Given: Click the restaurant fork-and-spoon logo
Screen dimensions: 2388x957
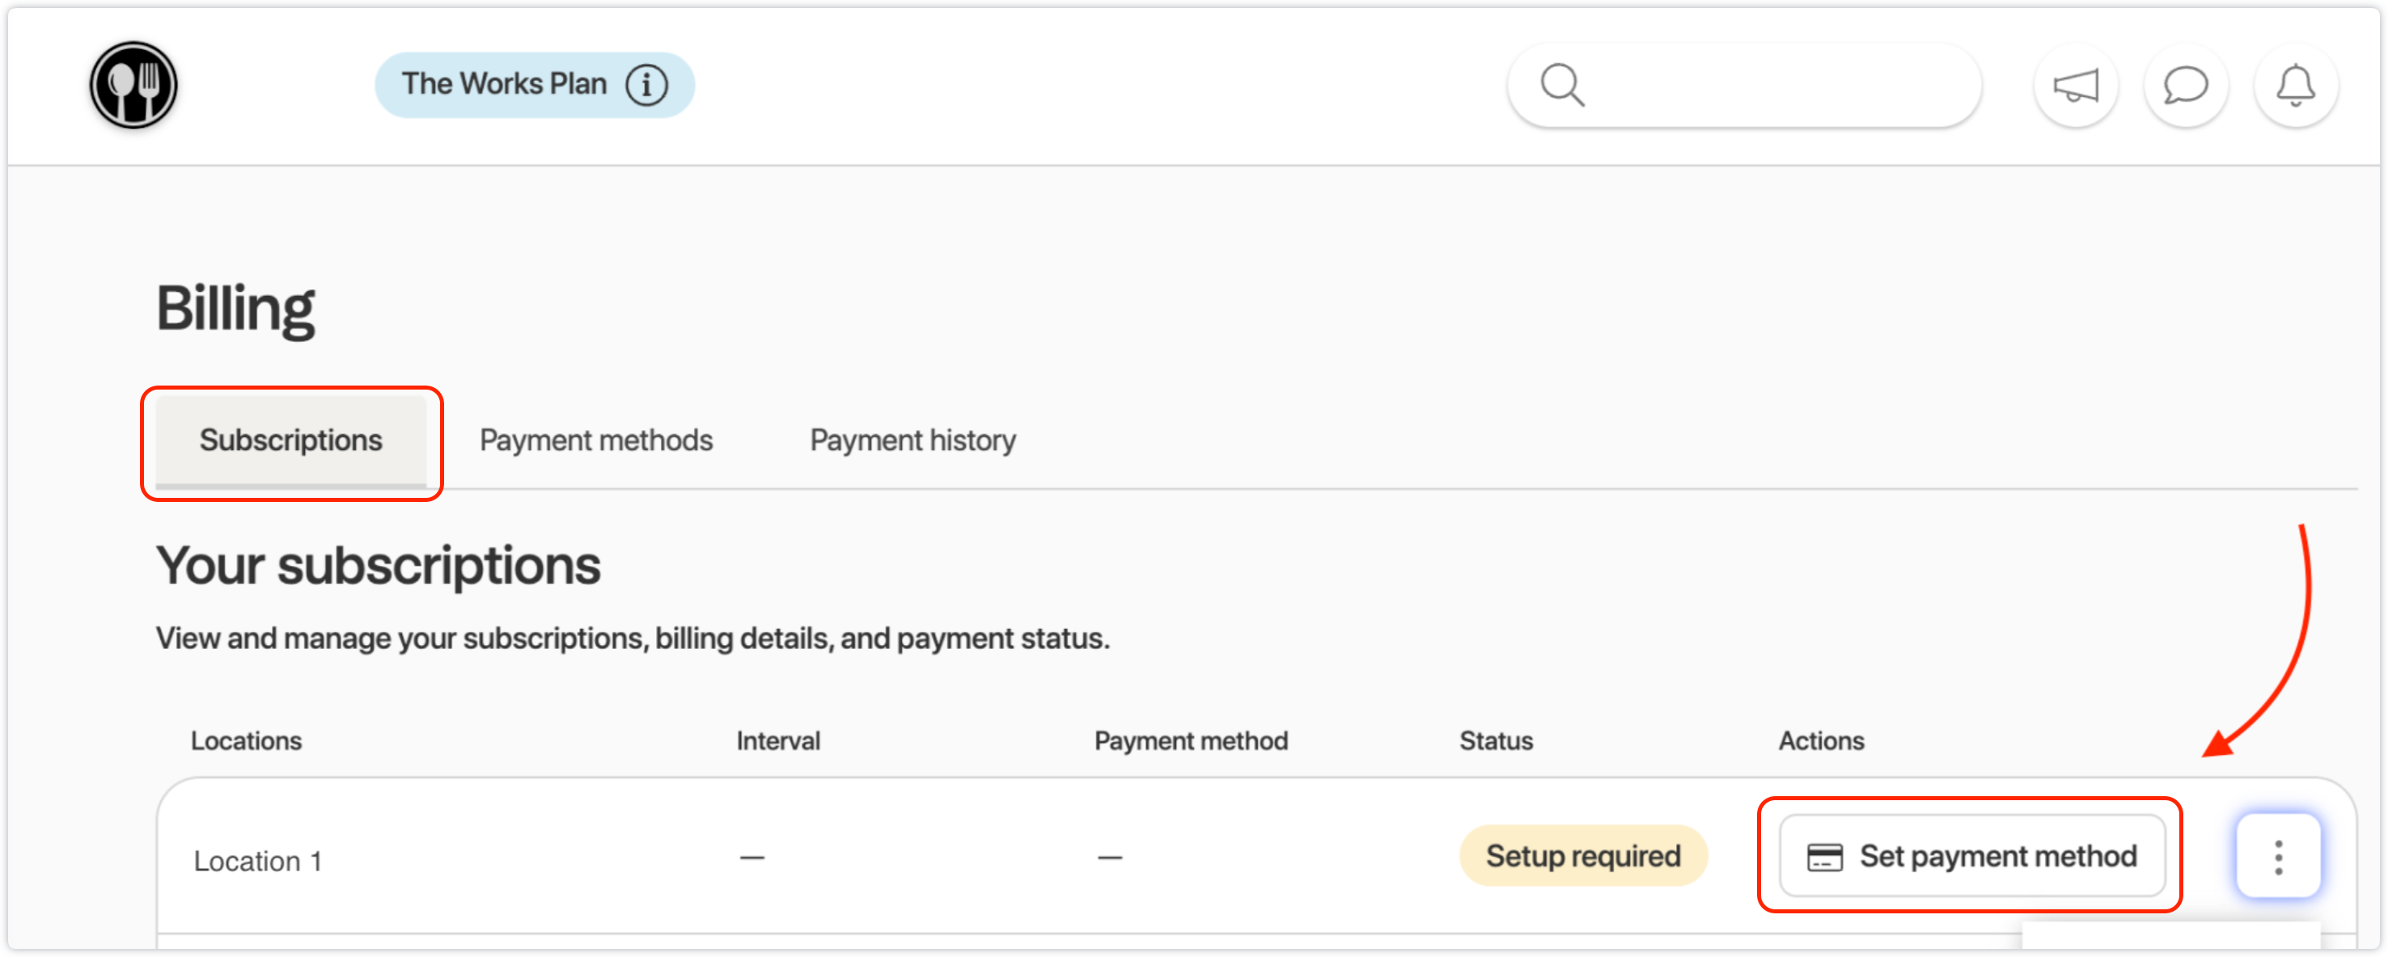Looking at the screenshot, I should click(133, 85).
